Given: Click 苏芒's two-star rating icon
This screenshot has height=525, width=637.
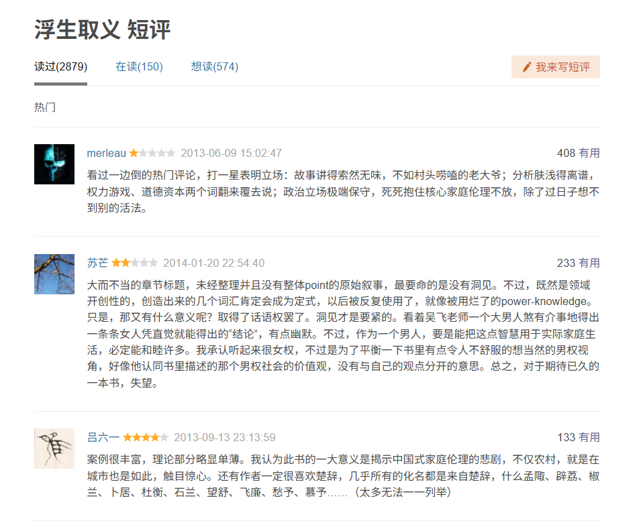Looking at the screenshot, I should (135, 263).
